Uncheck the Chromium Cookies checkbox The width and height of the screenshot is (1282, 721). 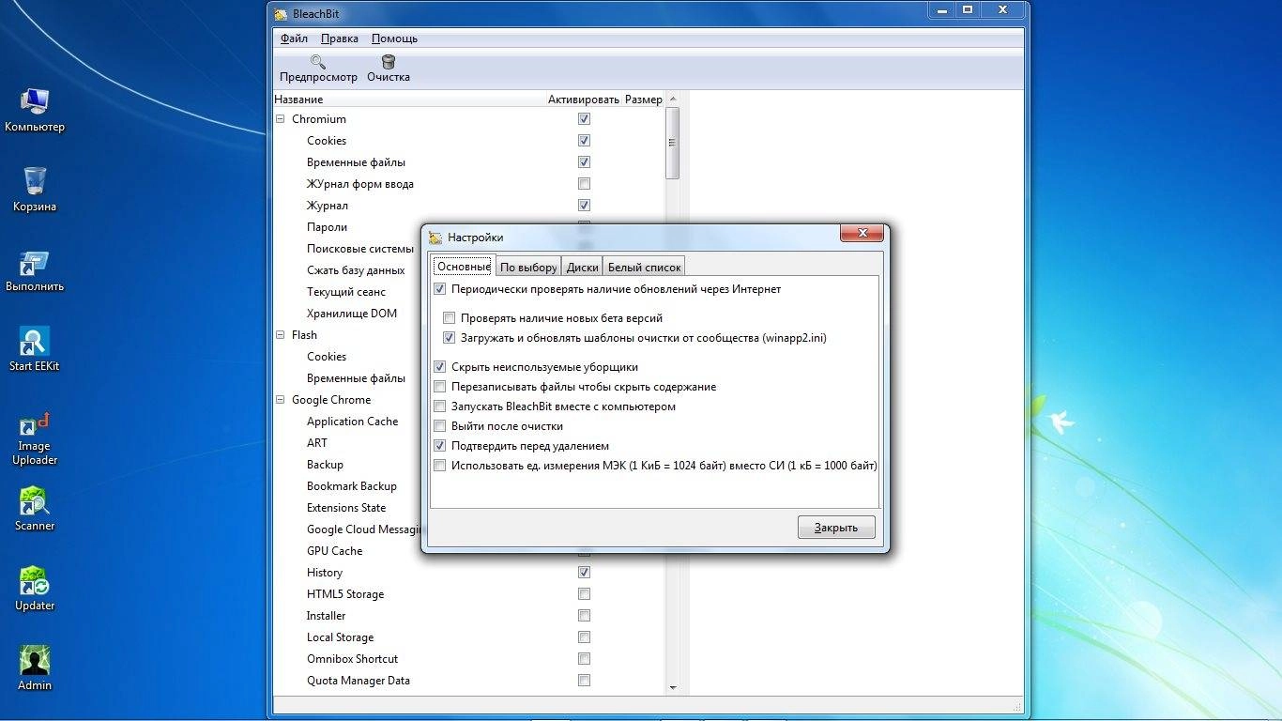click(x=584, y=141)
